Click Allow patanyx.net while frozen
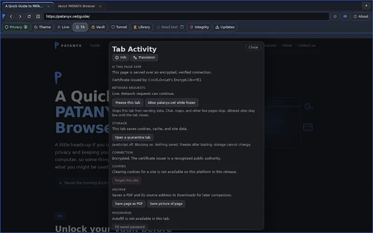 tap(172, 103)
